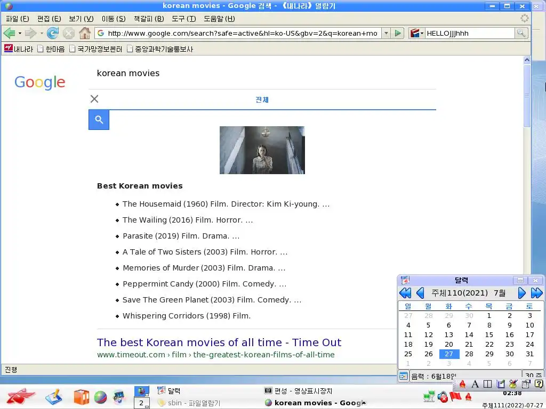Open the browser home page icon
Screen dimensions: 546x409
click(85, 34)
